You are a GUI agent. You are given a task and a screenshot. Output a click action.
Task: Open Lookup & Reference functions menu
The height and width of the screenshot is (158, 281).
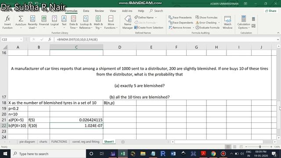(x=86, y=22)
